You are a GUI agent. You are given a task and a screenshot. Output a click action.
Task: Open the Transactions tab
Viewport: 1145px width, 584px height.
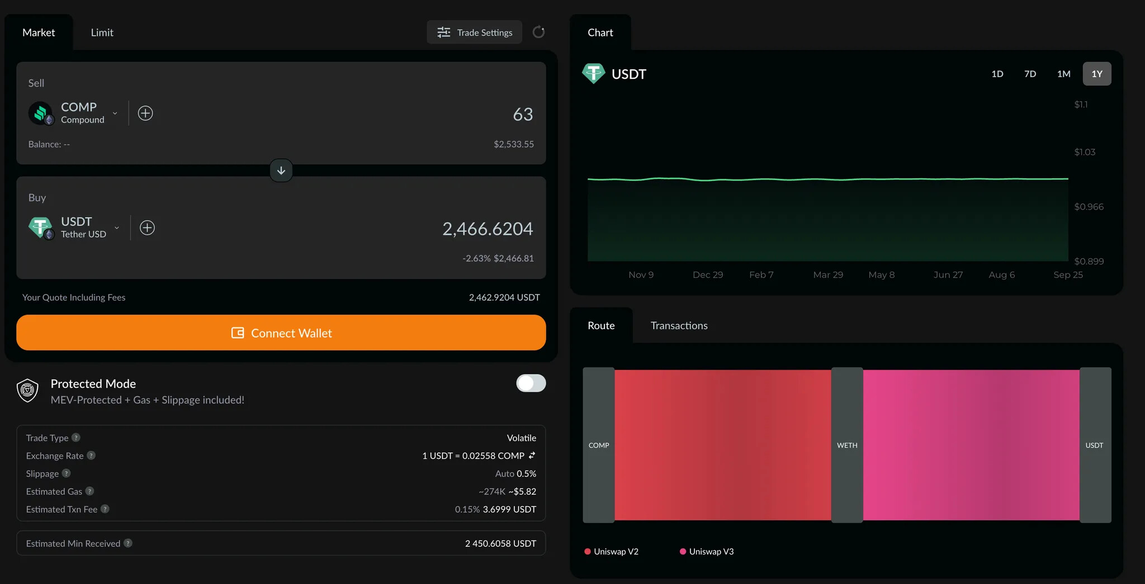(x=679, y=325)
